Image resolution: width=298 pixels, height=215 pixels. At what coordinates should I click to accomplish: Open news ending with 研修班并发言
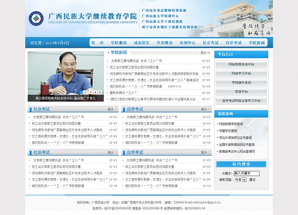(154, 74)
